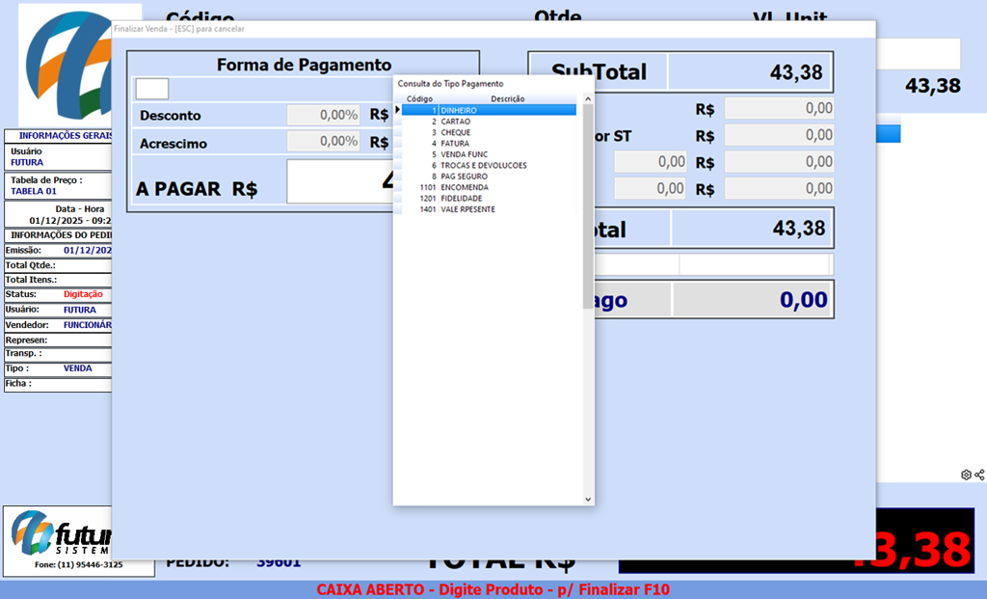987x599 pixels.
Task: Select VENDA FUNC payment row
Action: click(465, 154)
